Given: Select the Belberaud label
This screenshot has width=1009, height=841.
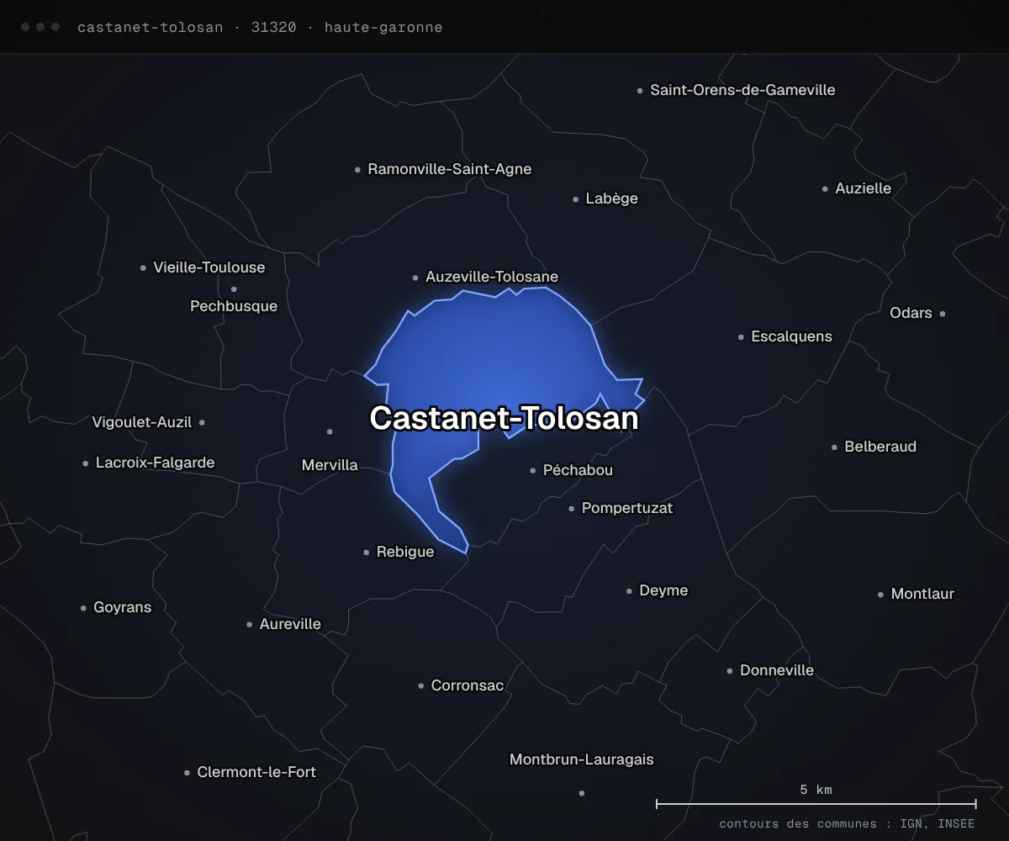Looking at the screenshot, I should [880, 447].
